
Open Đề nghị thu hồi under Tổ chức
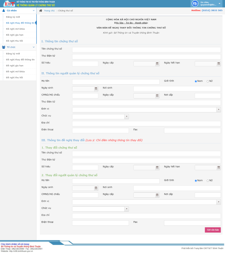15,77
